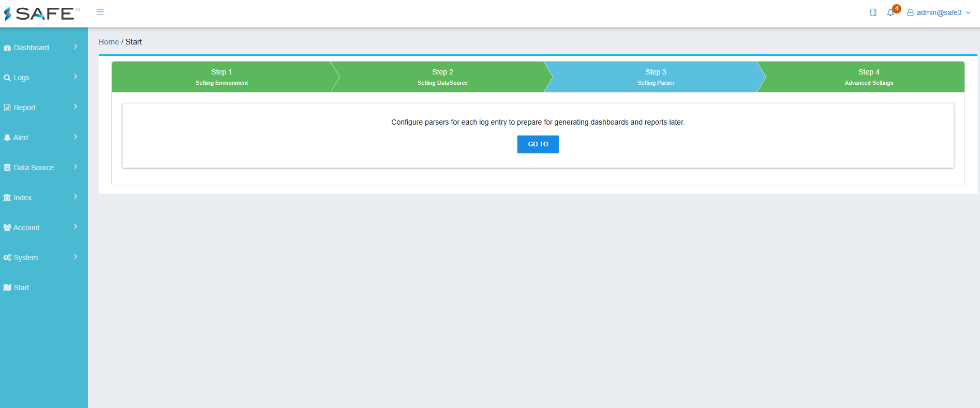The image size is (980, 408).
Task: Open Alert in the sidebar
Action: pyautogui.click(x=44, y=138)
